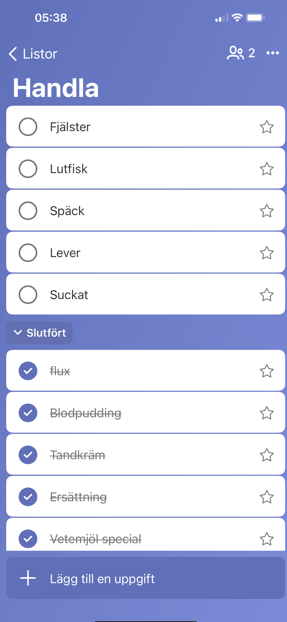Mark Lever as completed
This screenshot has width=287, height=622.
(x=28, y=253)
